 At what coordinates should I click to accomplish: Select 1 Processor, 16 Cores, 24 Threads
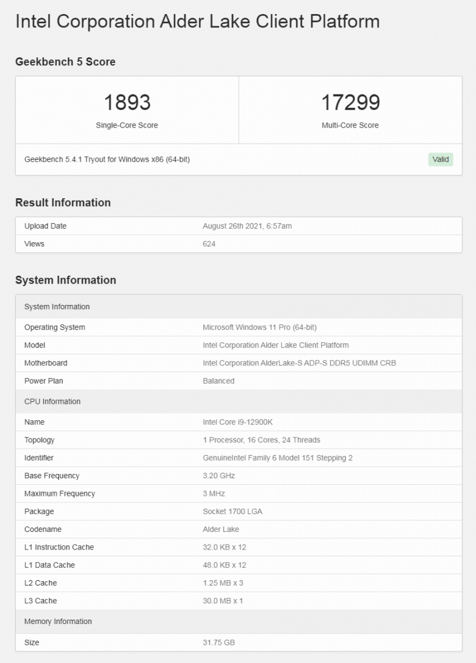pyautogui.click(x=261, y=440)
